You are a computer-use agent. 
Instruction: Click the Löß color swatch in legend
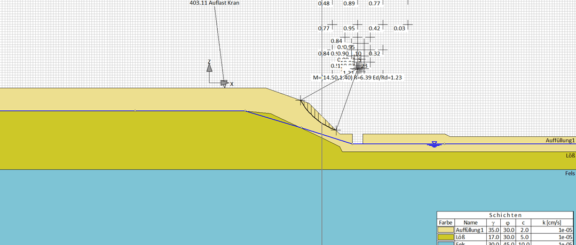click(x=446, y=236)
